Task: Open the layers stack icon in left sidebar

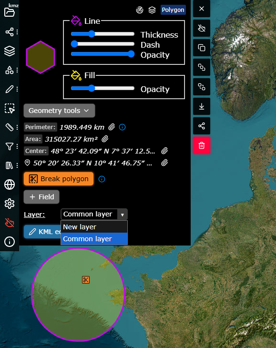Action: (10, 51)
